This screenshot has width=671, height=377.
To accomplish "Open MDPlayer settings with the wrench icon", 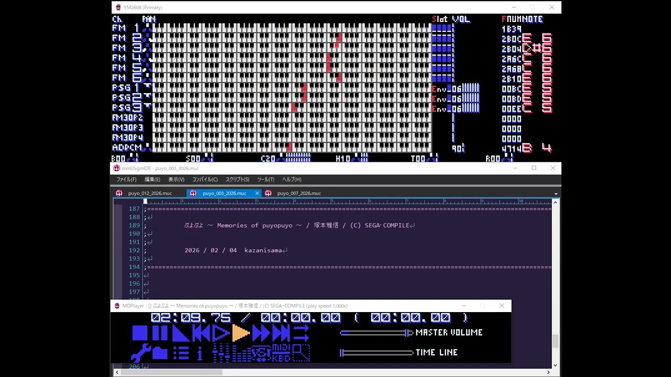I will [140, 353].
